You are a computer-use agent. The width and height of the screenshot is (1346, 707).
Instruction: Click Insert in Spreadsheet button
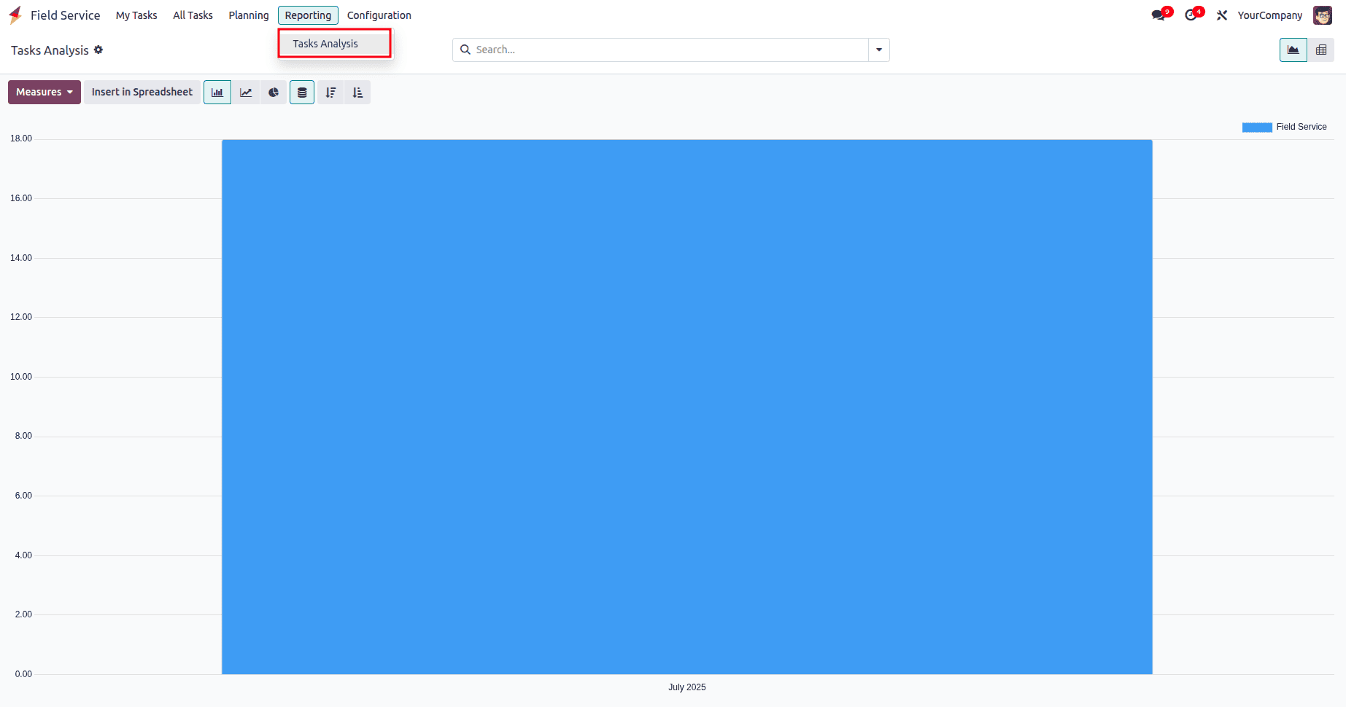[142, 93]
